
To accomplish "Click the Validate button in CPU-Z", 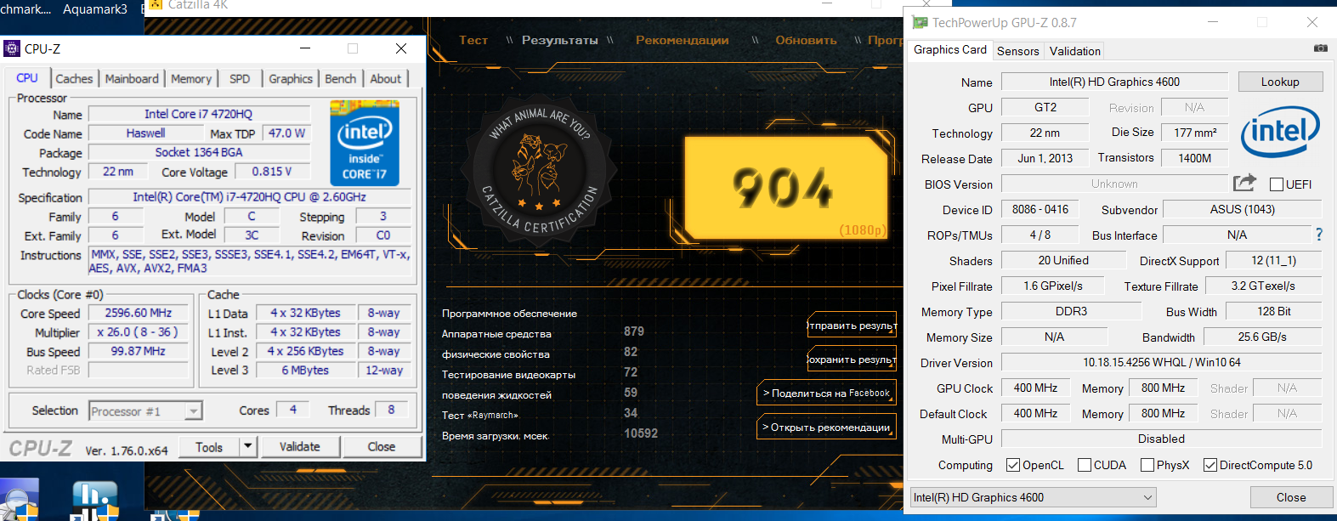I will (x=300, y=446).
